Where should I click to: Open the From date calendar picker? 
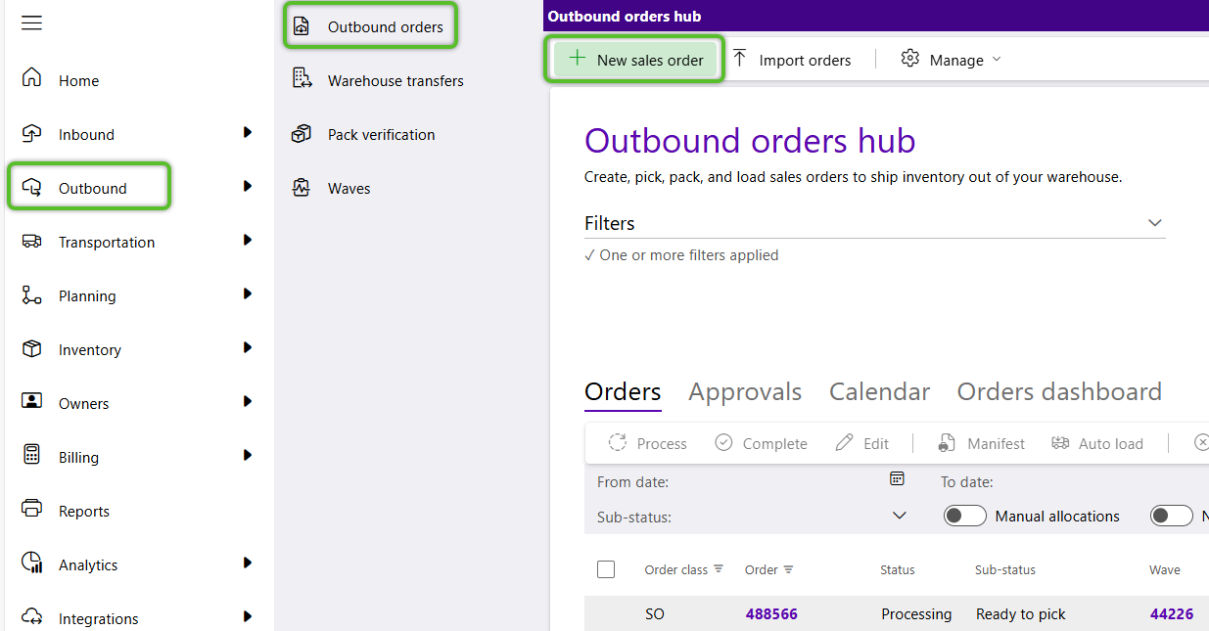coord(897,477)
